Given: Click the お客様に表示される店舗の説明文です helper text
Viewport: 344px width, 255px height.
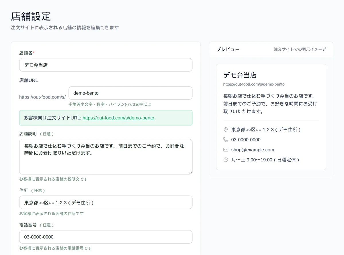Looking at the screenshot, I should (53, 179).
